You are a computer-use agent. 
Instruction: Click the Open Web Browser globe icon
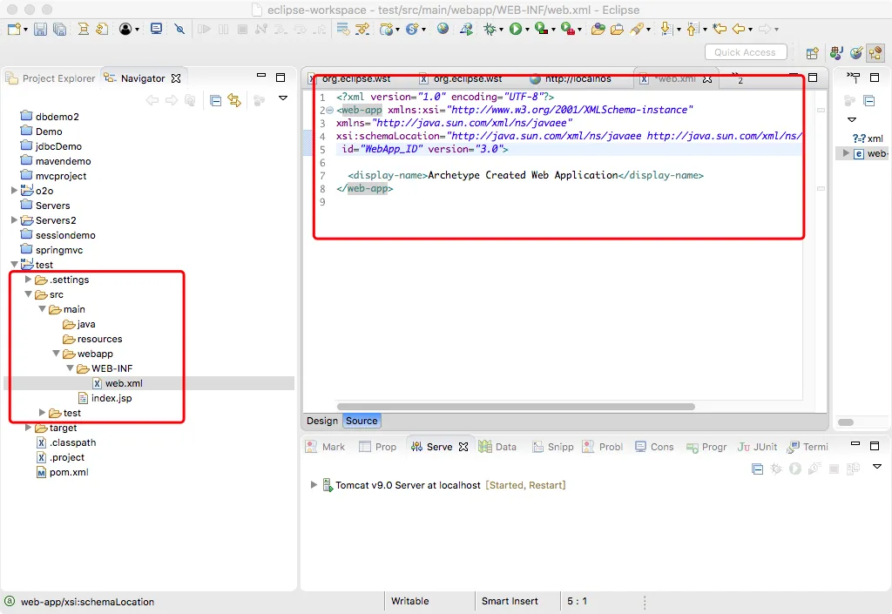coord(443,29)
